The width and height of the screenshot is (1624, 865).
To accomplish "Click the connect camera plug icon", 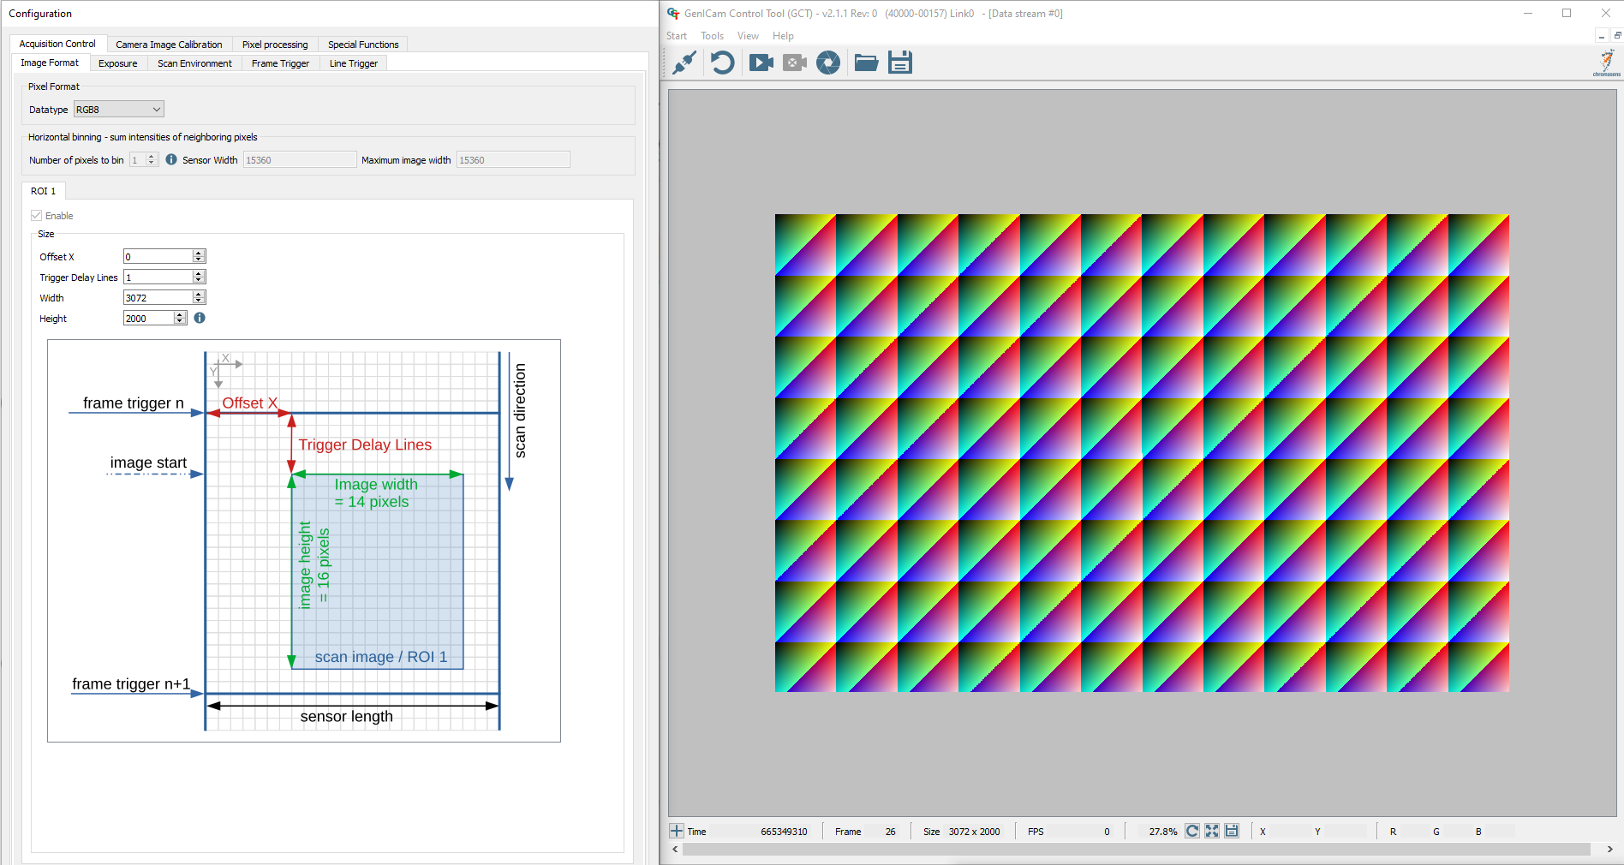I will pyautogui.click(x=684, y=63).
